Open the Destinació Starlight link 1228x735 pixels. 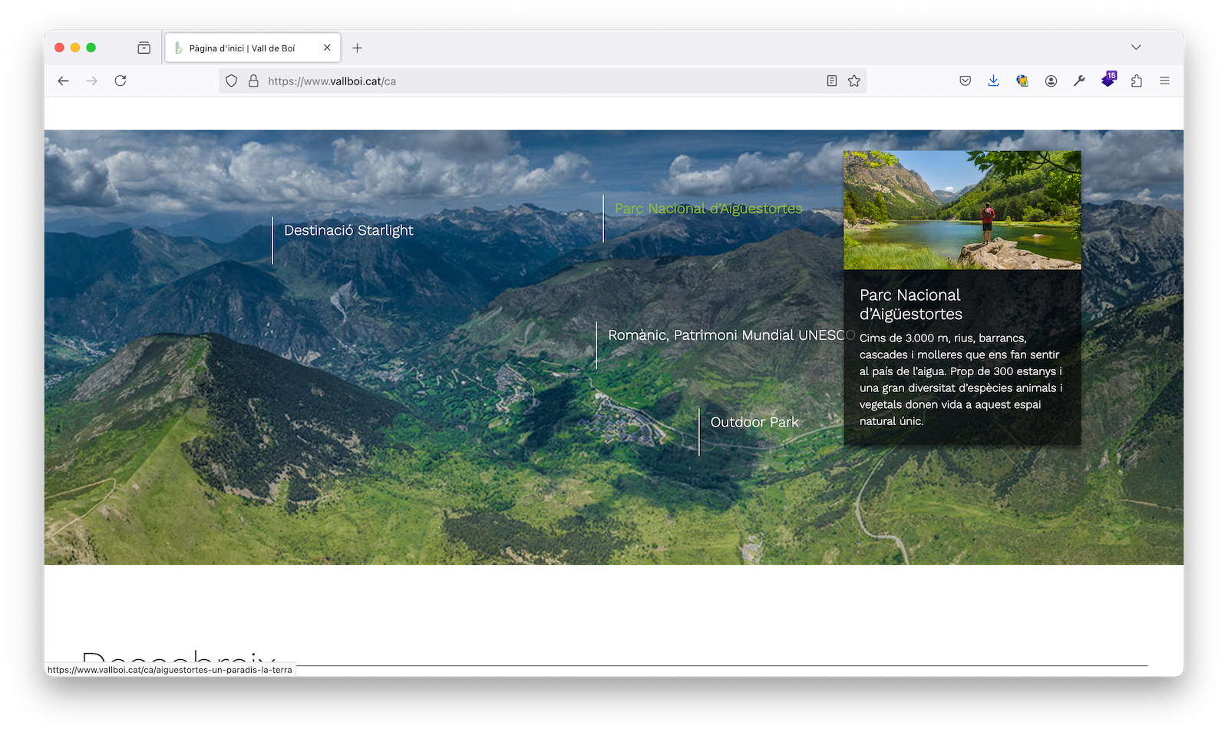pyautogui.click(x=348, y=230)
